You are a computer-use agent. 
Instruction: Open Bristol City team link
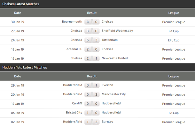74,112
